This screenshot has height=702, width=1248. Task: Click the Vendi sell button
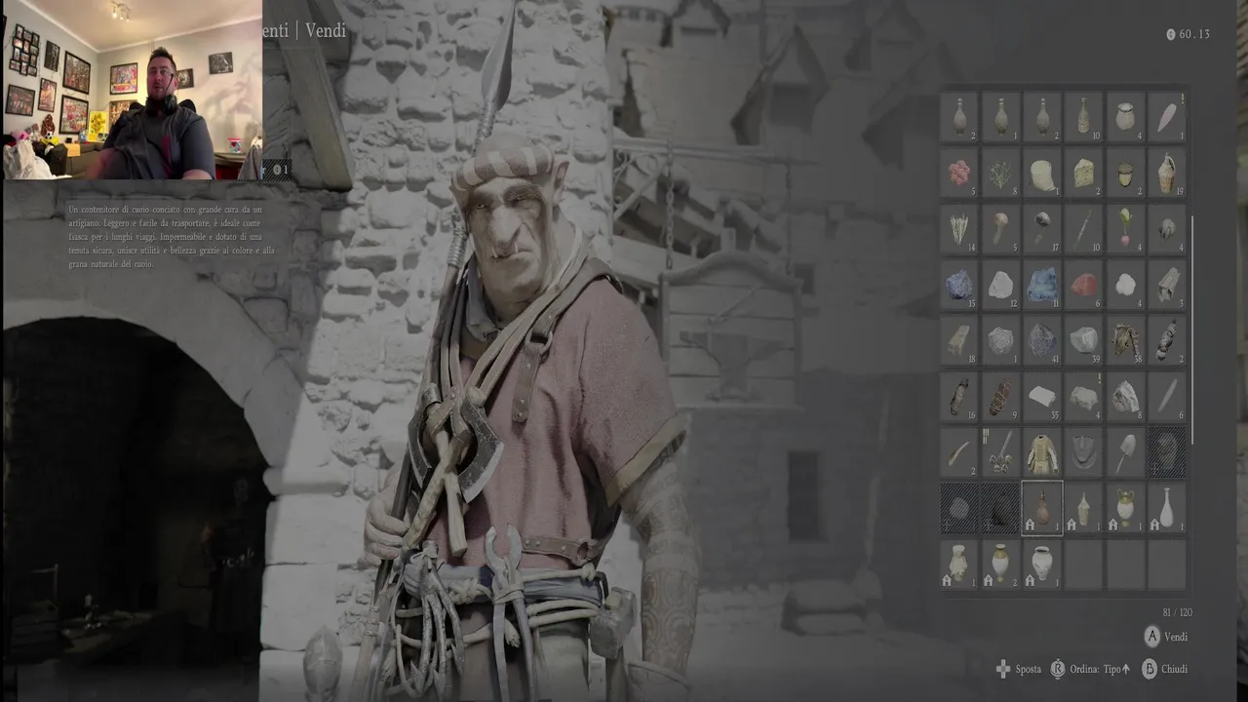point(1165,637)
